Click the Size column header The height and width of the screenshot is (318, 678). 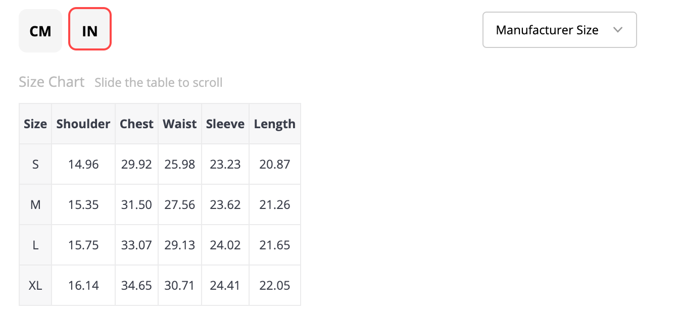pos(35,124)
